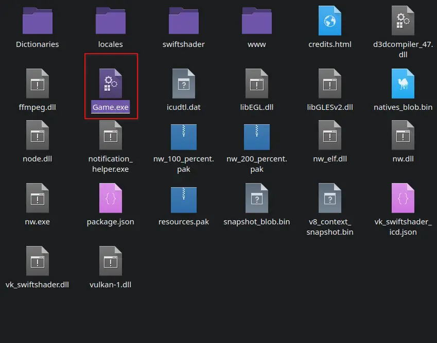Select the natives_blob.bin camel icon
The height and width of the screenshot is (343, 437).
[x=403, y=84]
